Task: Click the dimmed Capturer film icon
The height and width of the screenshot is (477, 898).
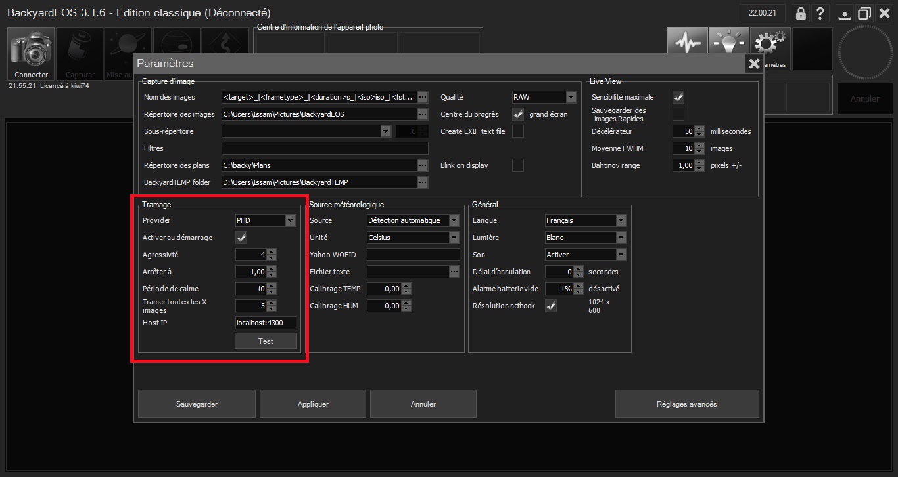Action: pos(80,54)
